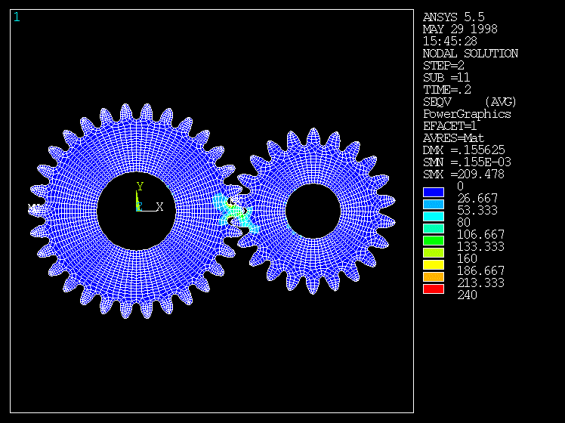The image size is (565, 423).
Task: Click the NODAL SOLUTION title text
Action: click(470, 54)
